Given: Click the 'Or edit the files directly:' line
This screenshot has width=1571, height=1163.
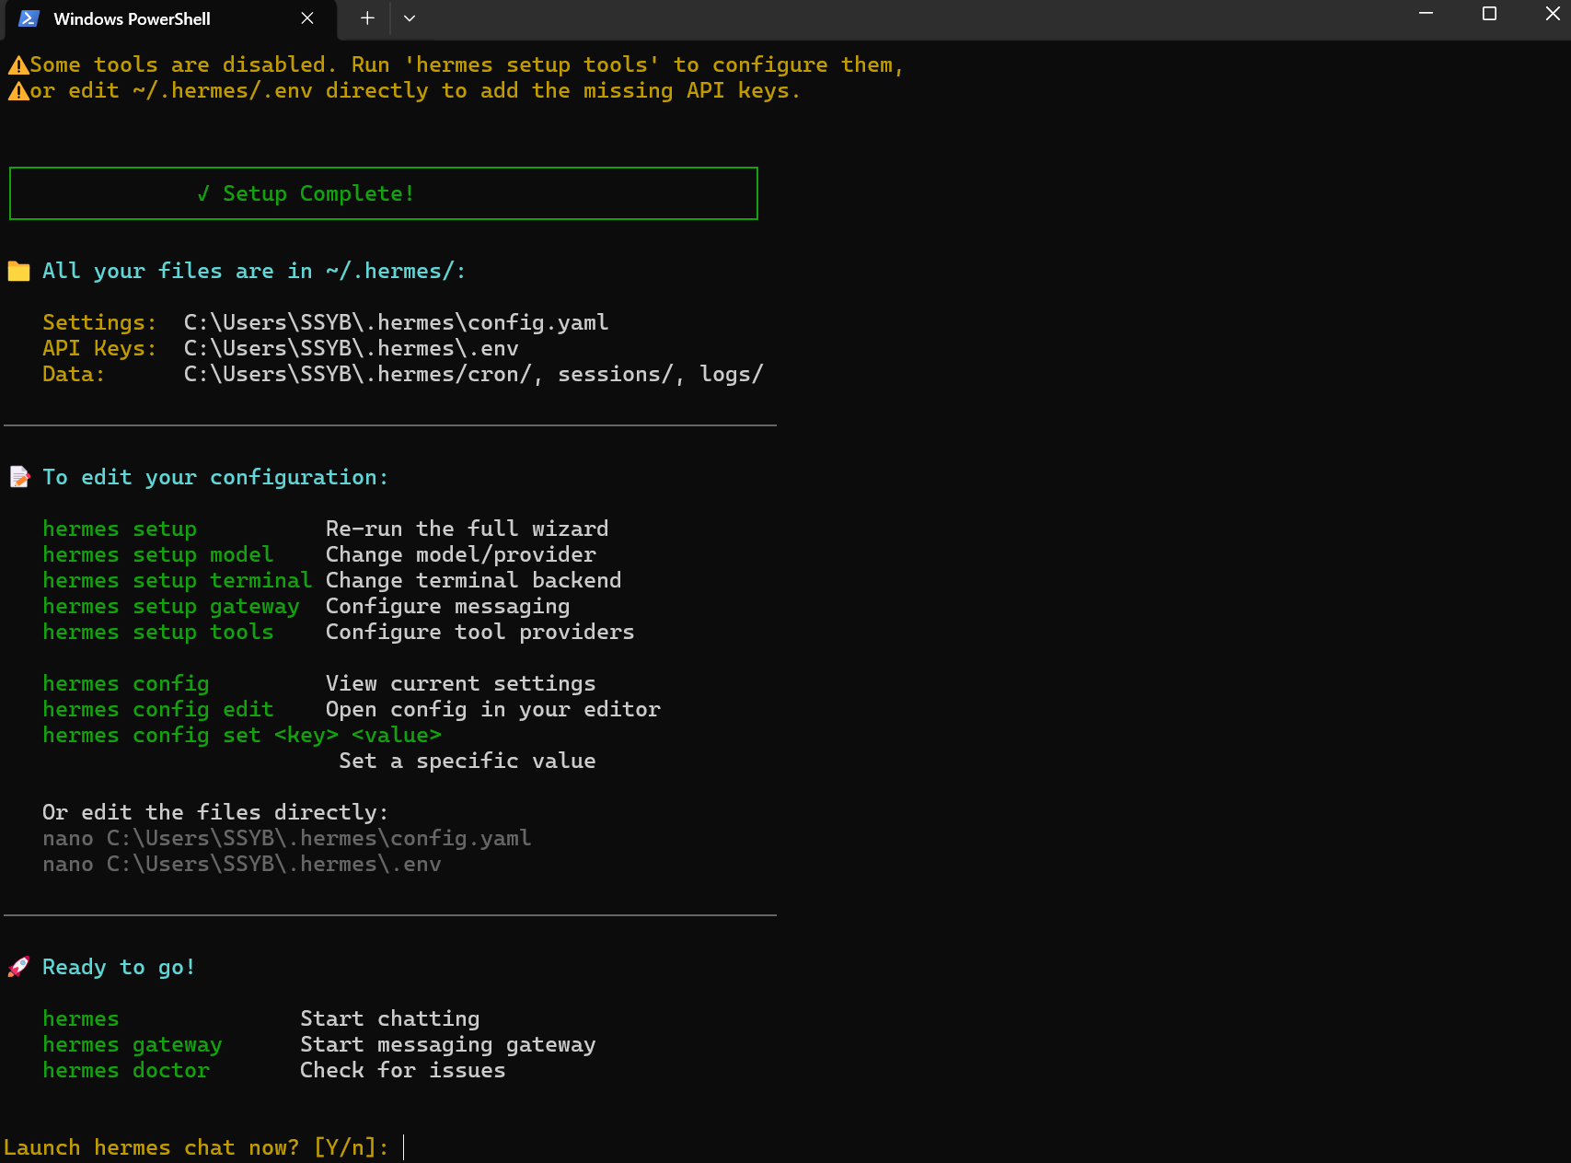Looking at the screenshot, I should 215,813.
